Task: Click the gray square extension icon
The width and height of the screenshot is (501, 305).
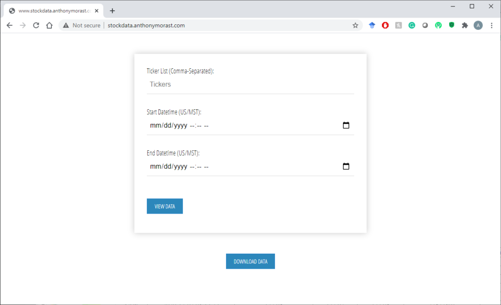Action: coord(398,25)
